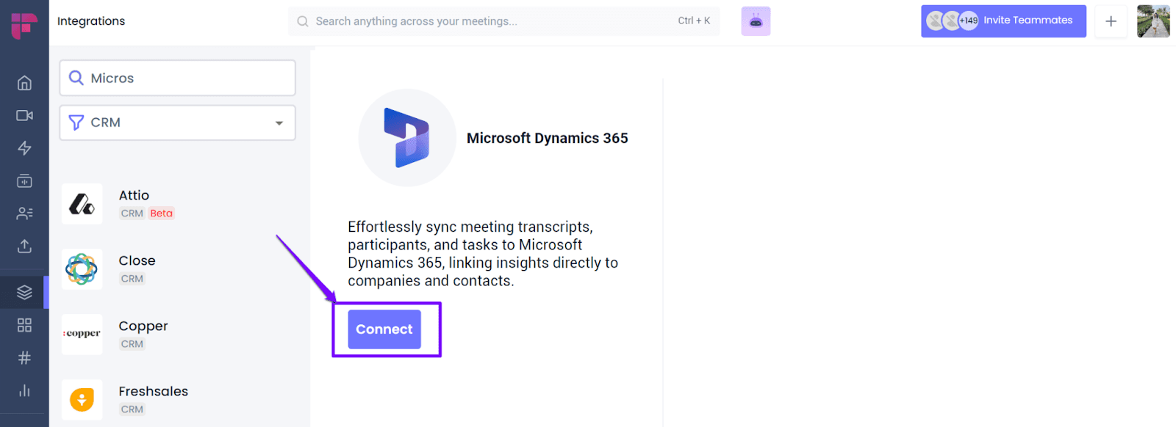Viewport: 1176px width, 427px height.
Task: Click the Microsoft Dynamics 365 logo
Action: 407,138
